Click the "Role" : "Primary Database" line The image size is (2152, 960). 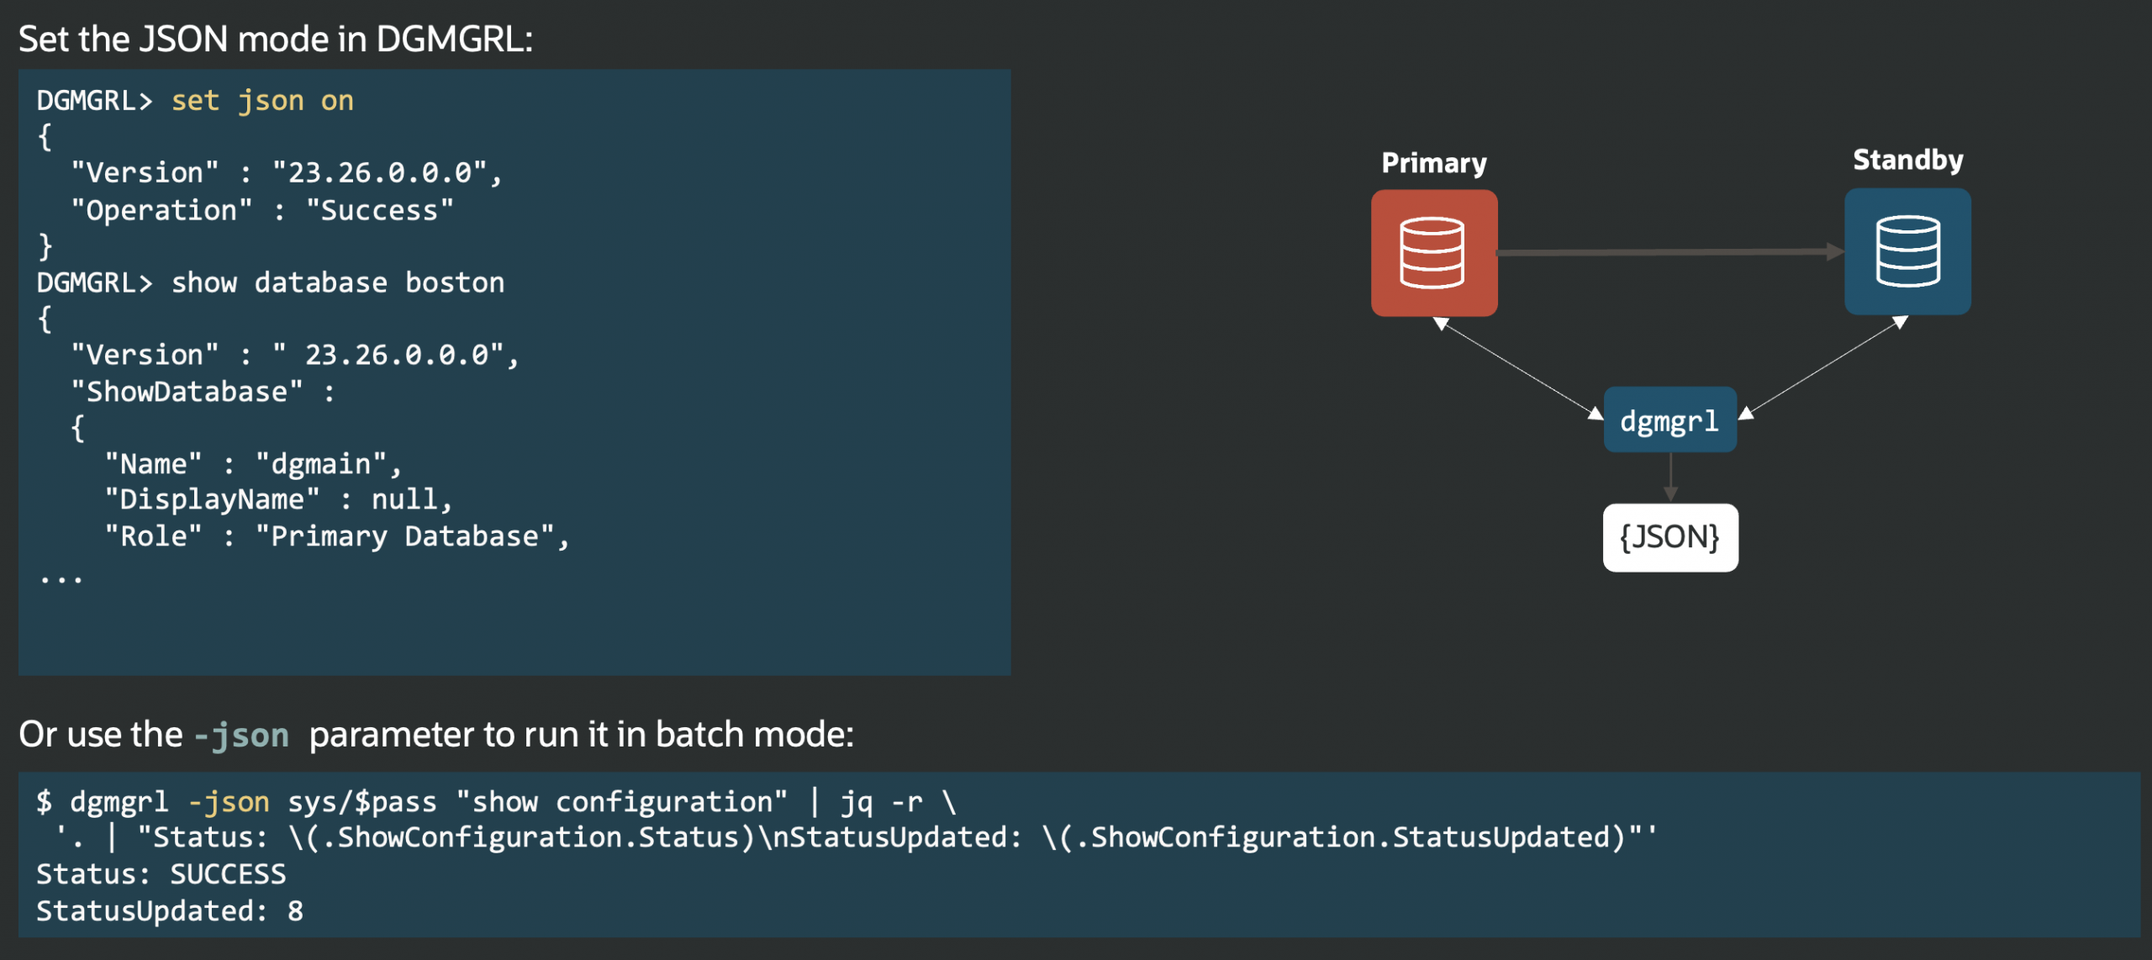tap(336, 536)
